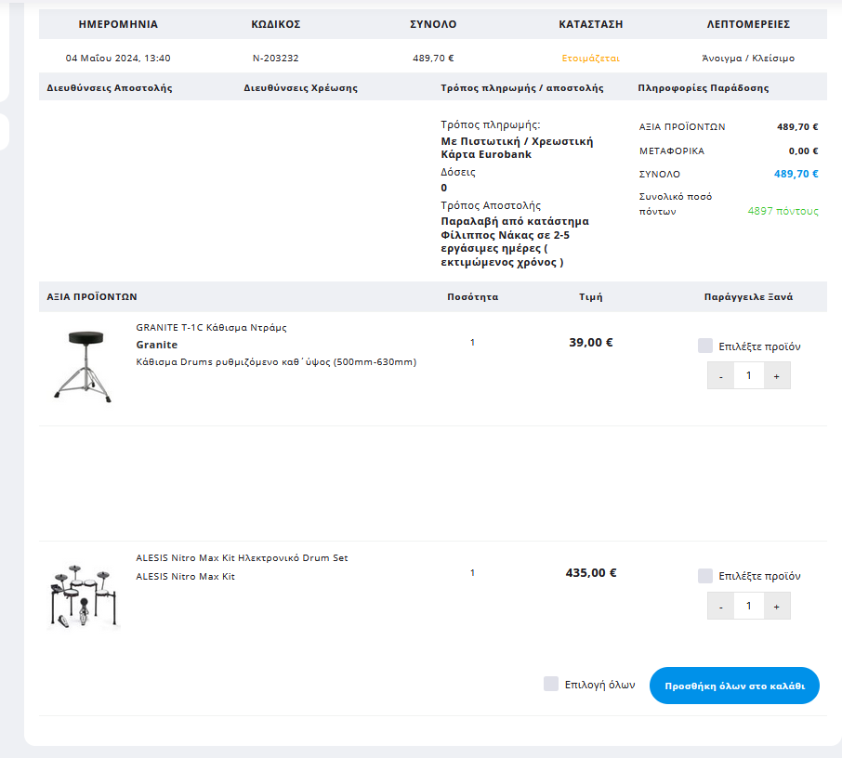Increase quantity of GRANITE T-1C seat
Viewport: 842px width, 758px height.
click(777, 376)
